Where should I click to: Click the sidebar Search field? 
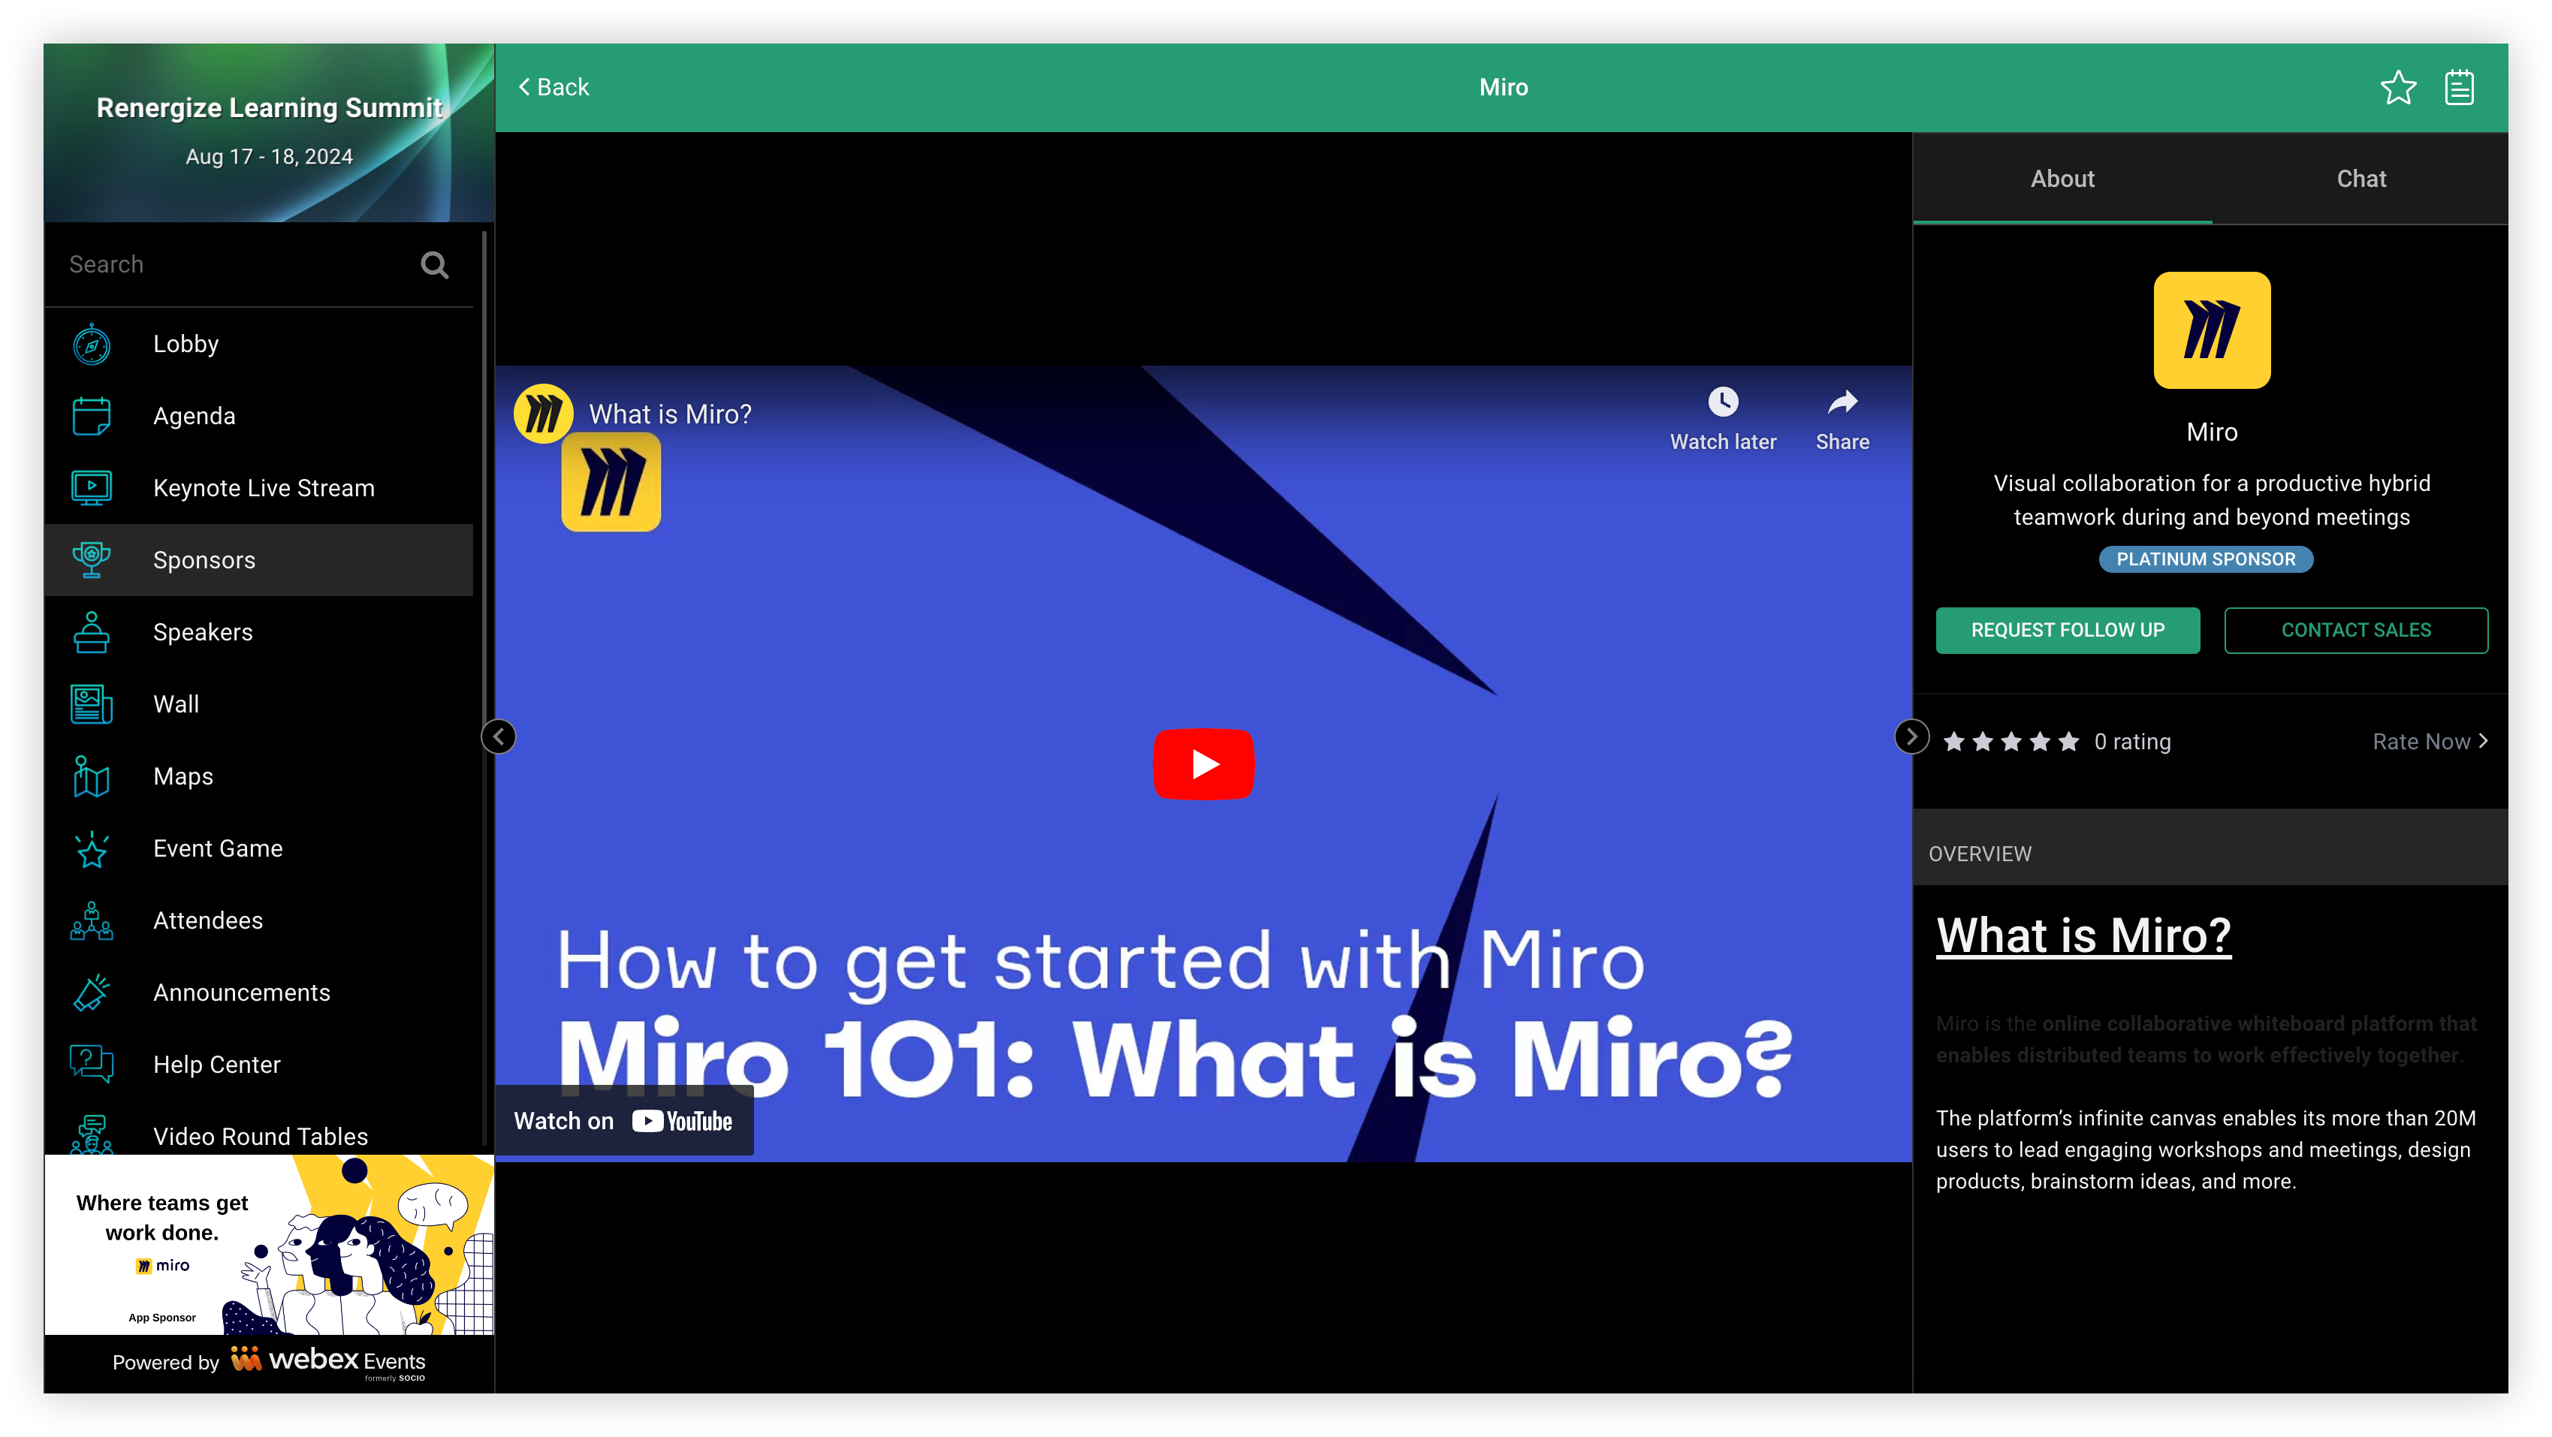tap(258, 264)
